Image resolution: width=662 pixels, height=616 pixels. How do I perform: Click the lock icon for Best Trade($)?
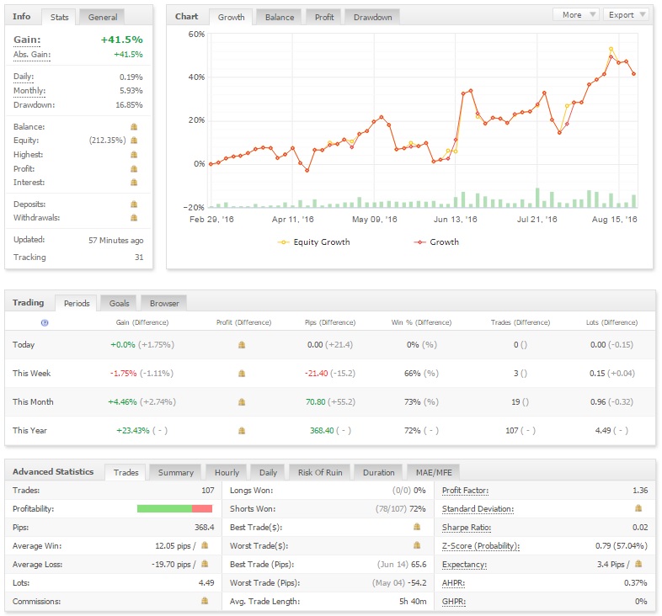[417, 527]
